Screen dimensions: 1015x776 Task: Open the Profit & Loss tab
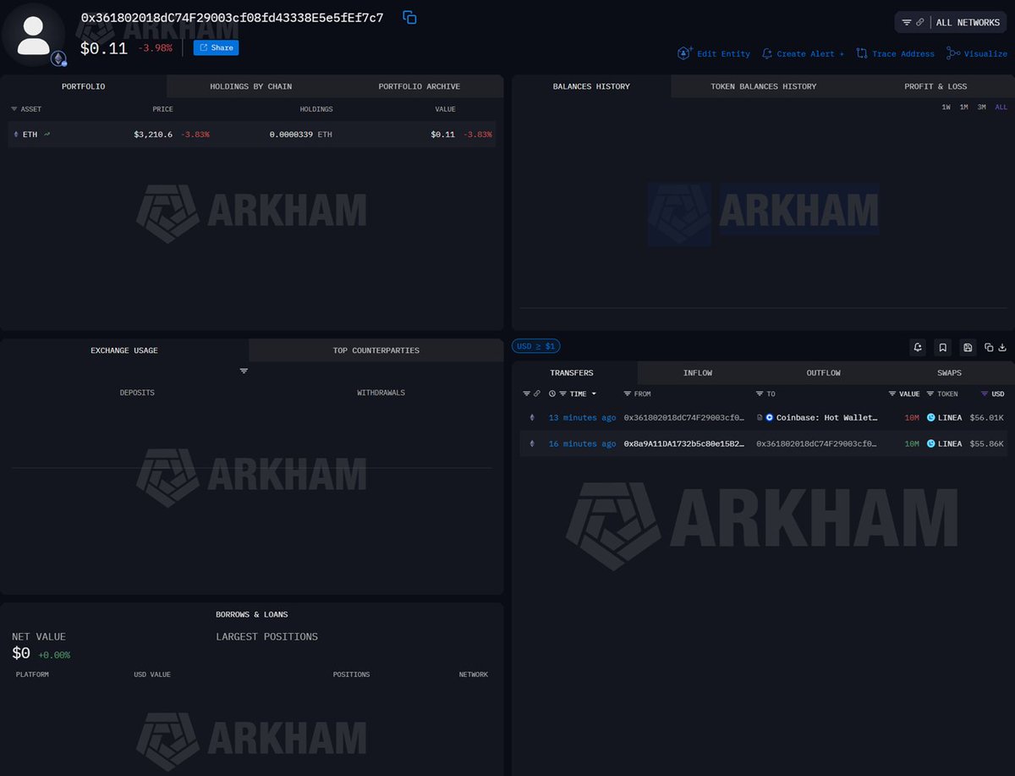pyautogui.click(x=935, y=86)
